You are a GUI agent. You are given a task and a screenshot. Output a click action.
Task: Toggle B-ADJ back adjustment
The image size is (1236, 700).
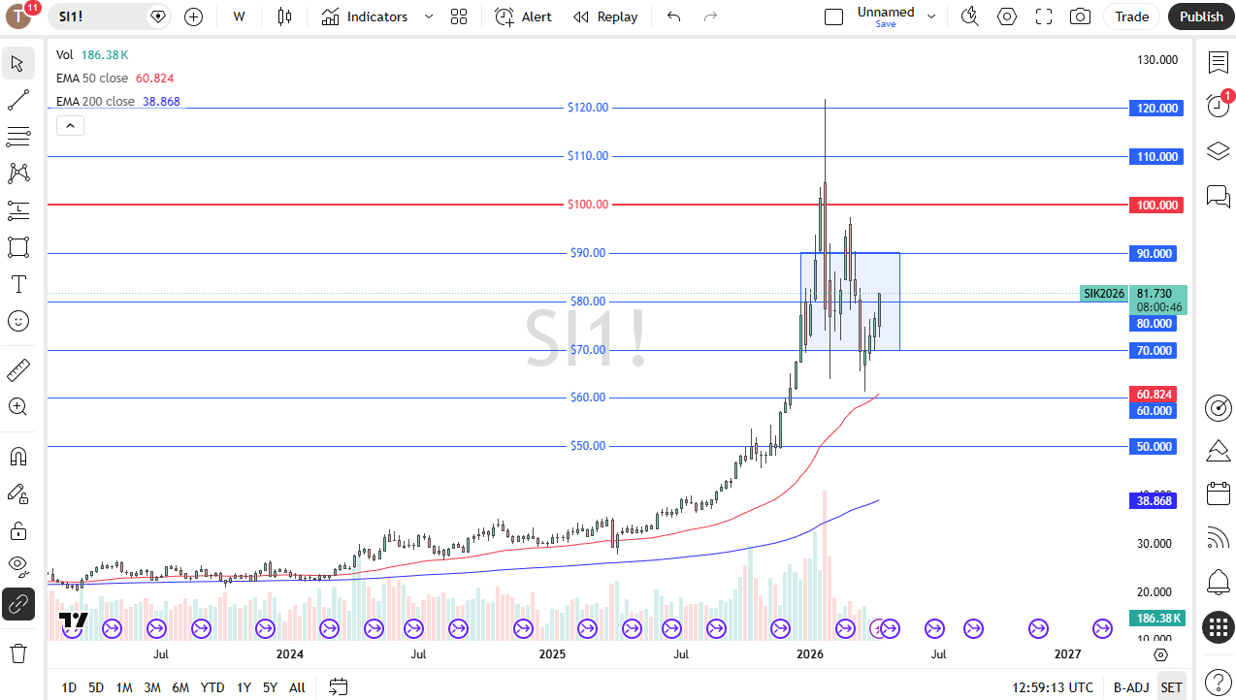coord(1130,687)
